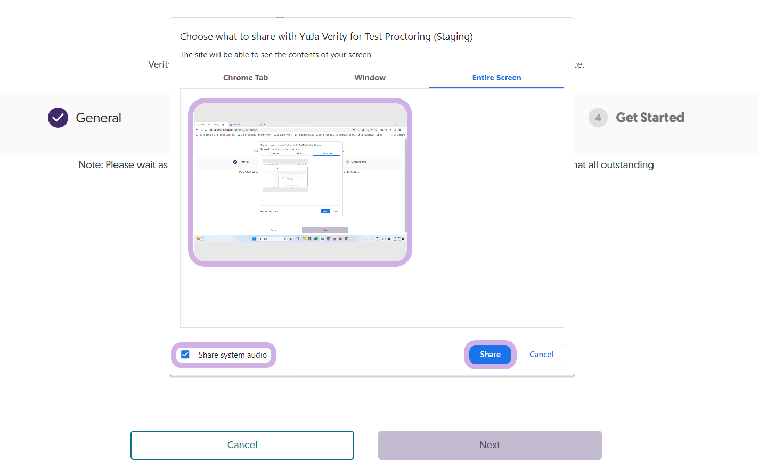Click the Windows Start button inside the screen preview
This screenshot has height=469, width=759.
(x=254, y=238)
